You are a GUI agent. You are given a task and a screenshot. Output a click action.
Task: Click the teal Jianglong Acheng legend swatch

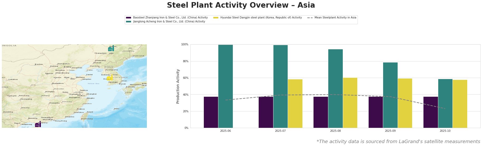(x=129, y=22)
